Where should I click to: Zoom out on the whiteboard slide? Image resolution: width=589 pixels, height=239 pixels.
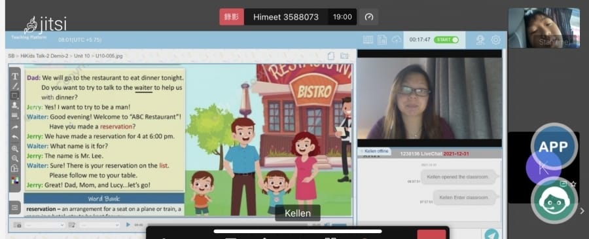coord(15,158)
